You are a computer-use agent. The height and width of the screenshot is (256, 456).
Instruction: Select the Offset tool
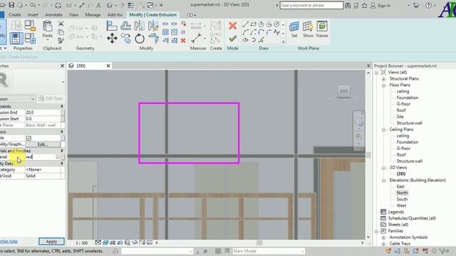[125, 26]
